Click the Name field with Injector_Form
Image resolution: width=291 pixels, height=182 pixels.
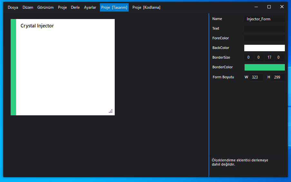(265, 19)
